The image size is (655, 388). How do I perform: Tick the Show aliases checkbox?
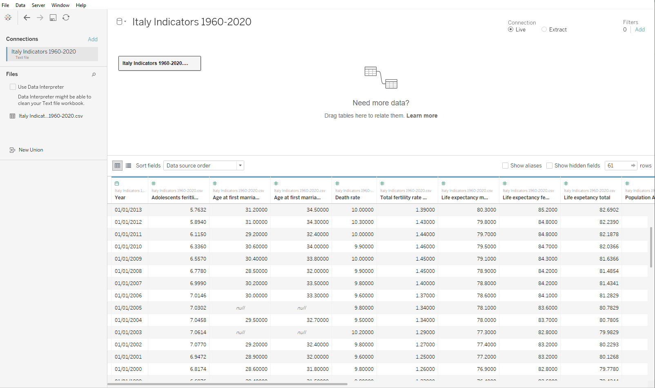point(506,165)
